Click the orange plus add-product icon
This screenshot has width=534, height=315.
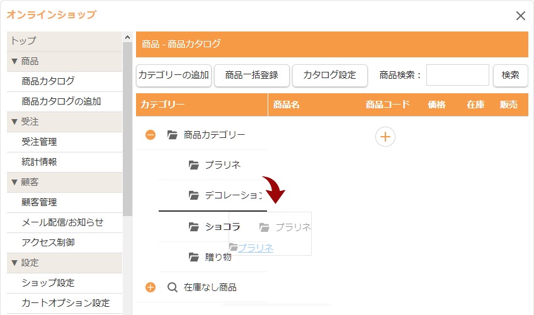point(385,136)
